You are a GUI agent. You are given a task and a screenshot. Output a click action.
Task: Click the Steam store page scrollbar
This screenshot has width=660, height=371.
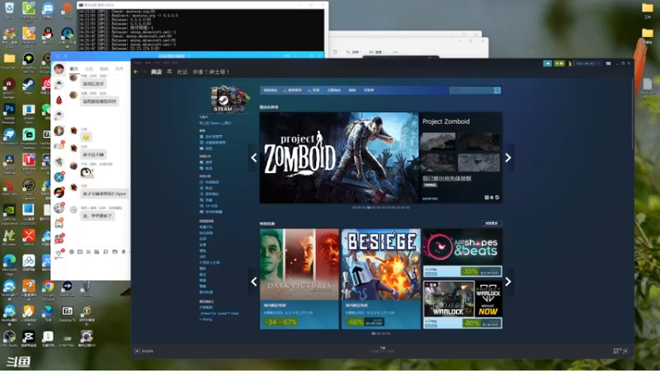click(x=632, y=114)
